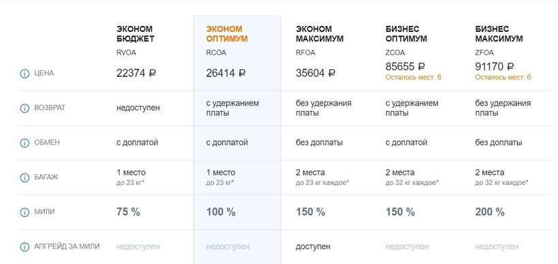Click the 26414 ₽ price
Viewport: 558px width, 264px height.
click(x=226, y=73)
